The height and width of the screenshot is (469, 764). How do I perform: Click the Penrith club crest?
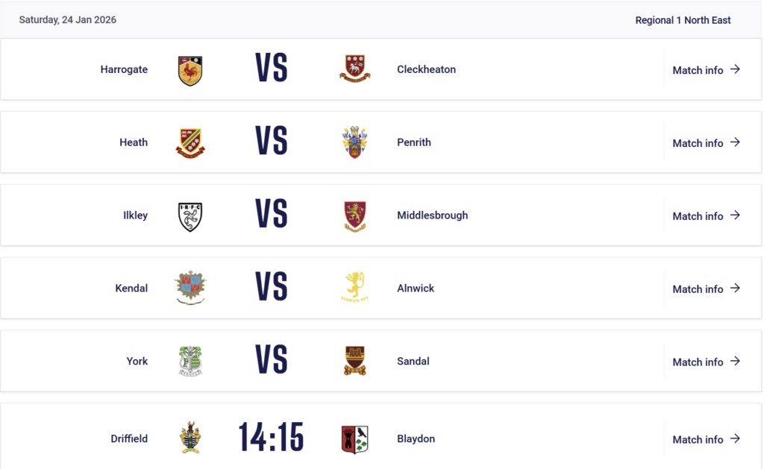coord(354,142)
